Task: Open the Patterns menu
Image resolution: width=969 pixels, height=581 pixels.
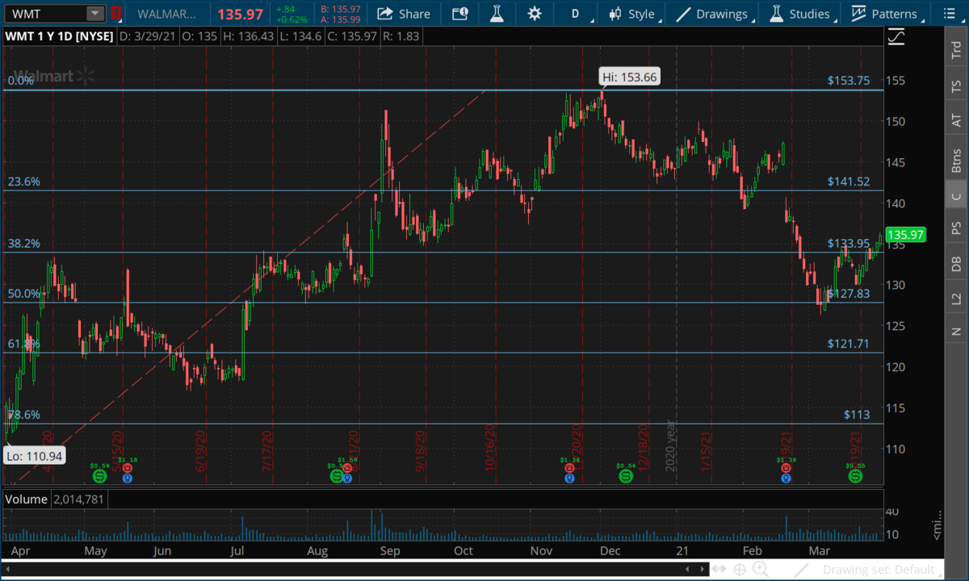Action: coord(886,14)
